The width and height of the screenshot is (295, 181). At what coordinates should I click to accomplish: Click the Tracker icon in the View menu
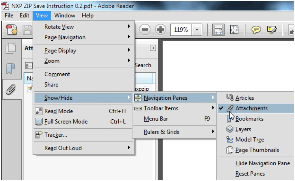[x=39, y=135]
